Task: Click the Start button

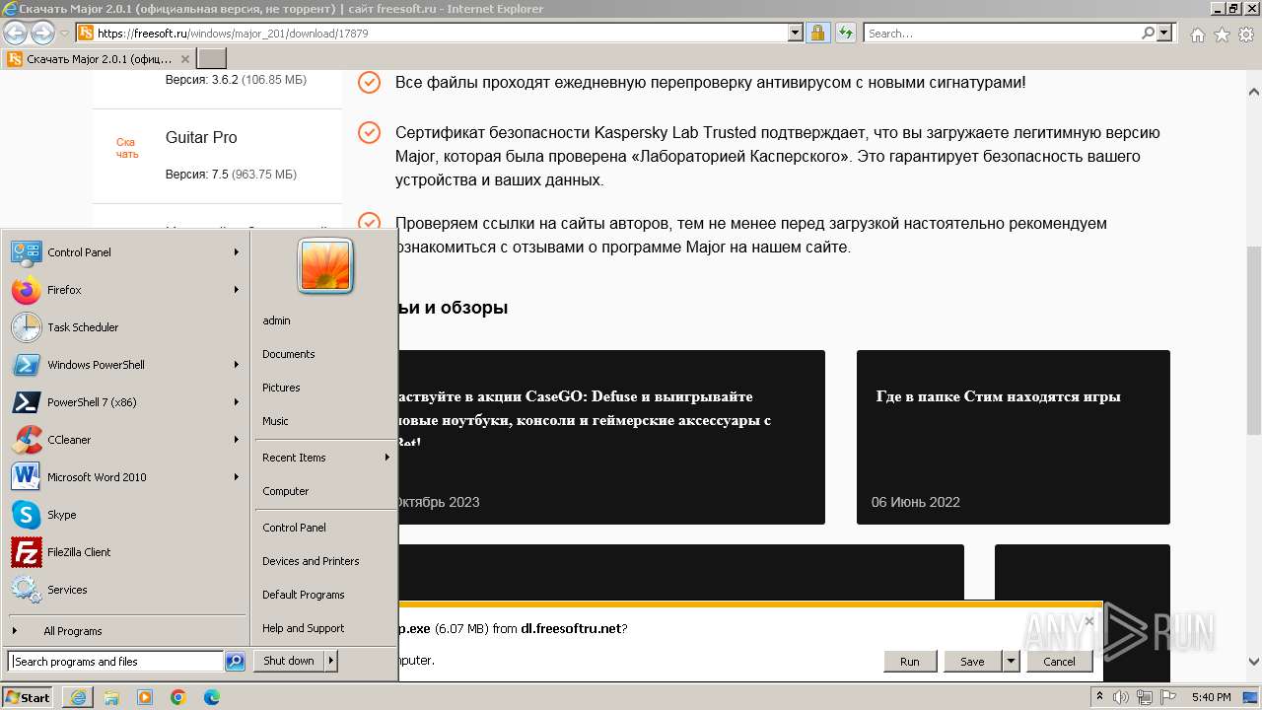Action: click(28, 697)
